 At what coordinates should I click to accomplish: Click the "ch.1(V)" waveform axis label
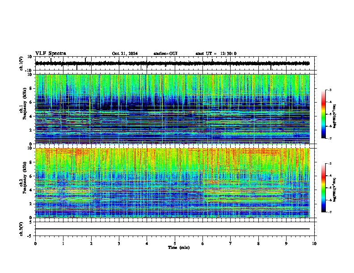(x=21, y=63)
